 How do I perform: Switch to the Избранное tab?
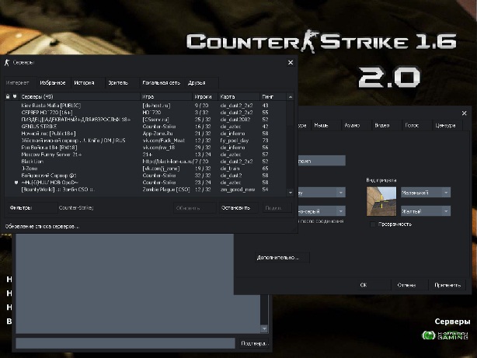[x=53, y=83]
